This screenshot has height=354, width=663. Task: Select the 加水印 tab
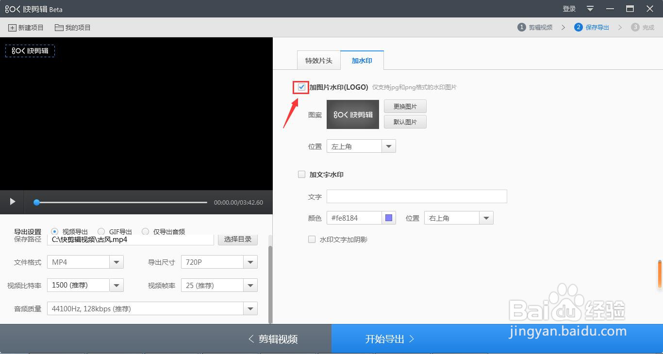point(362,60)
